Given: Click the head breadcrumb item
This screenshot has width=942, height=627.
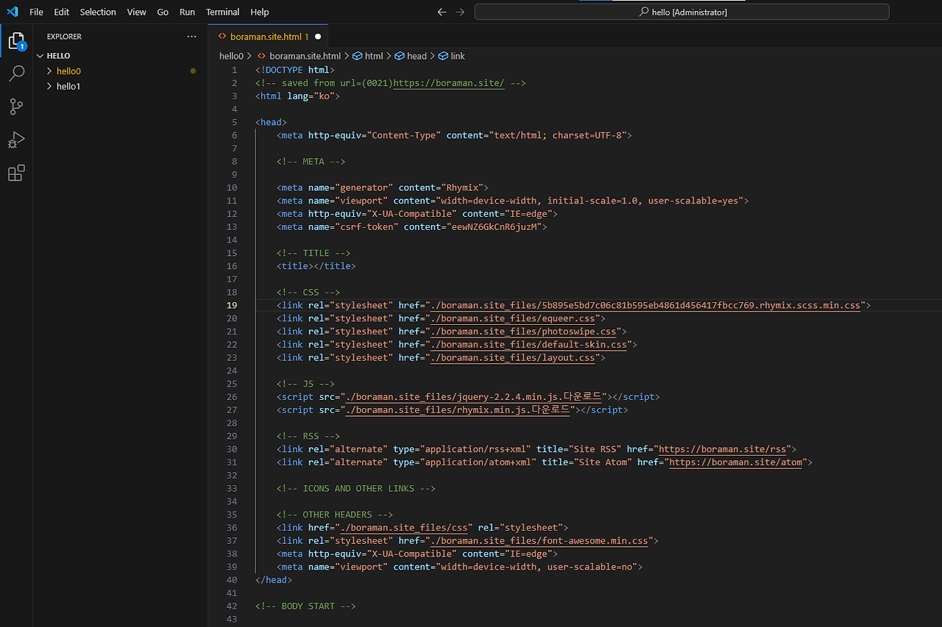Looking at the screenshot, I should pos(416,55).
